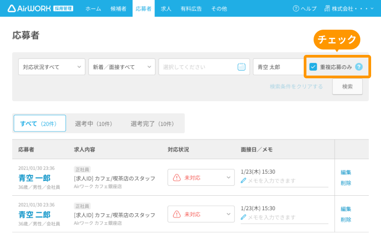
Task: Open the ヘルプ link
Action: click(x=305, y=9)
